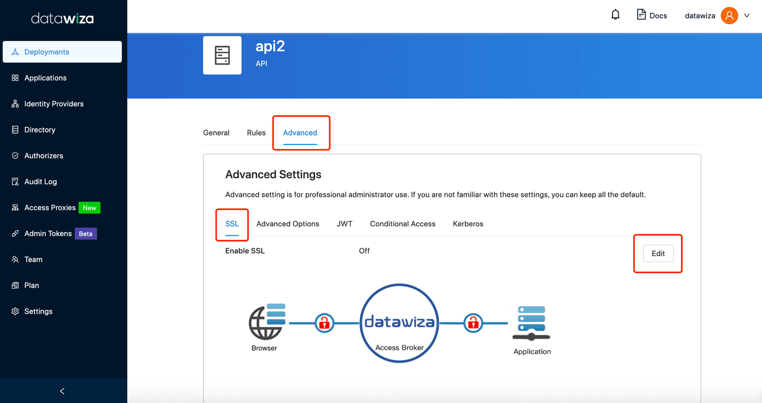This screenshot has width=762, height=403.
Task: Switch to the General tab
Action: coord(216,133)
